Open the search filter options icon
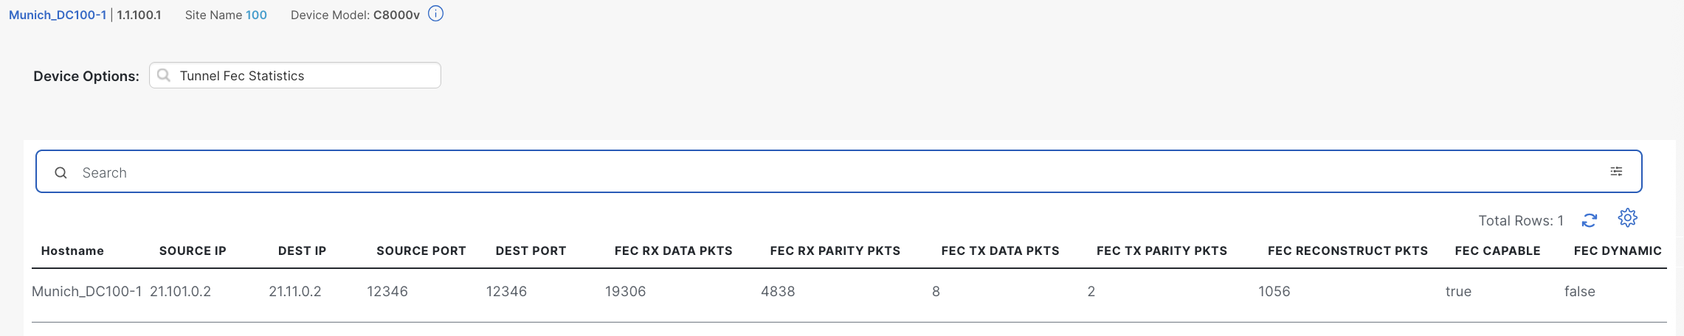The width and height of the screenshot is (1684, 336). (1616, 172)
